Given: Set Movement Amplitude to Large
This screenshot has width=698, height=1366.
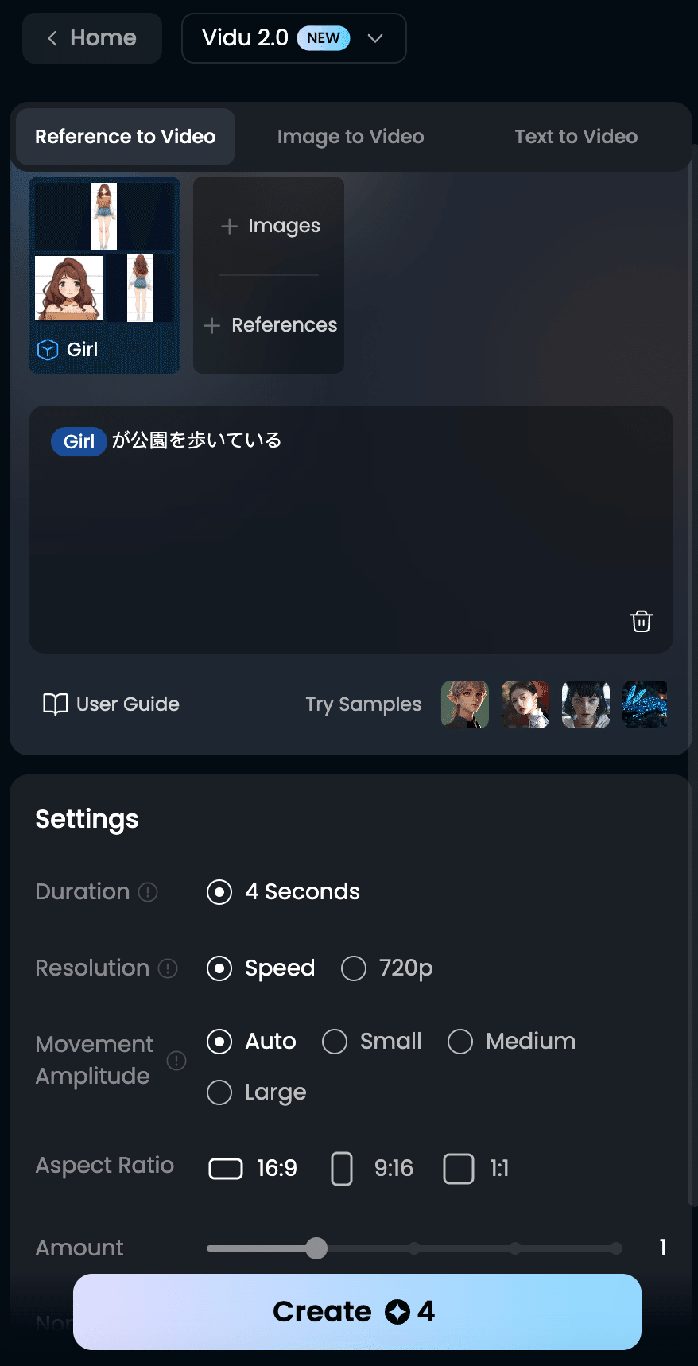Looking at the screenshot, I should [x=219, y=1092].
